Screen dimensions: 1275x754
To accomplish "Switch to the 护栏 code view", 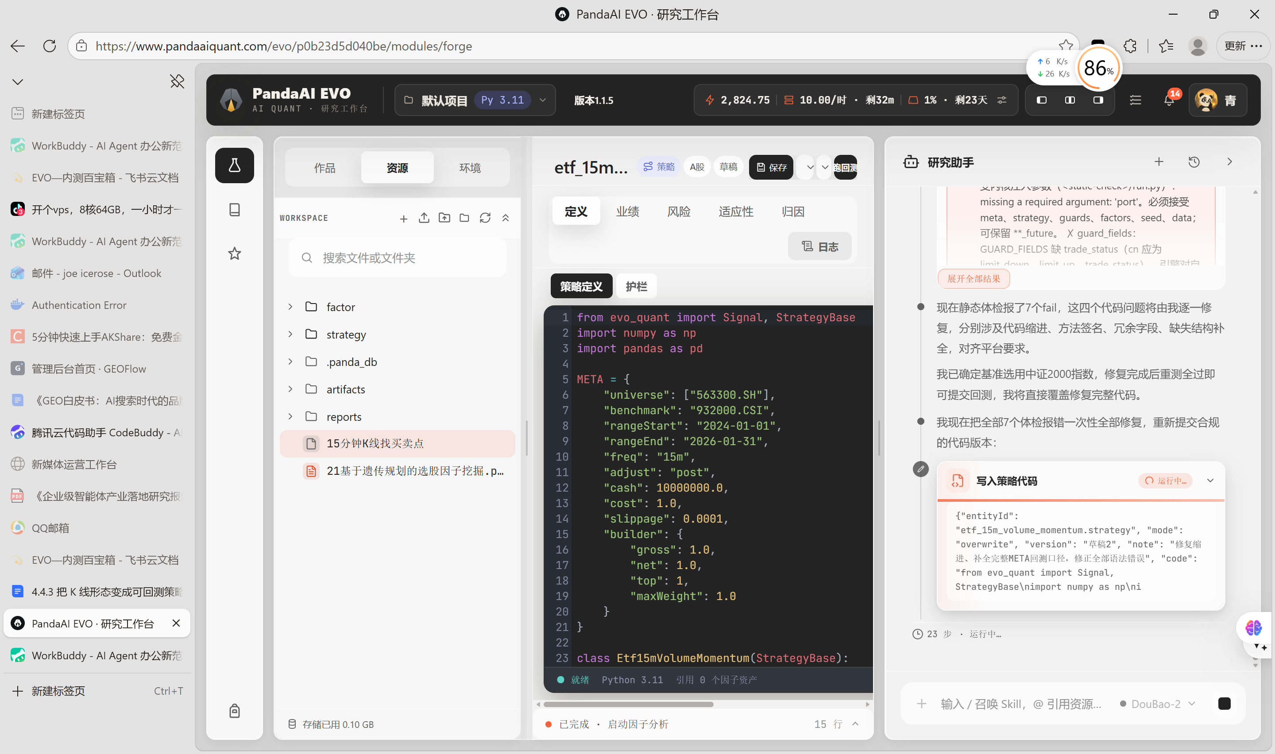I will 636,287.
